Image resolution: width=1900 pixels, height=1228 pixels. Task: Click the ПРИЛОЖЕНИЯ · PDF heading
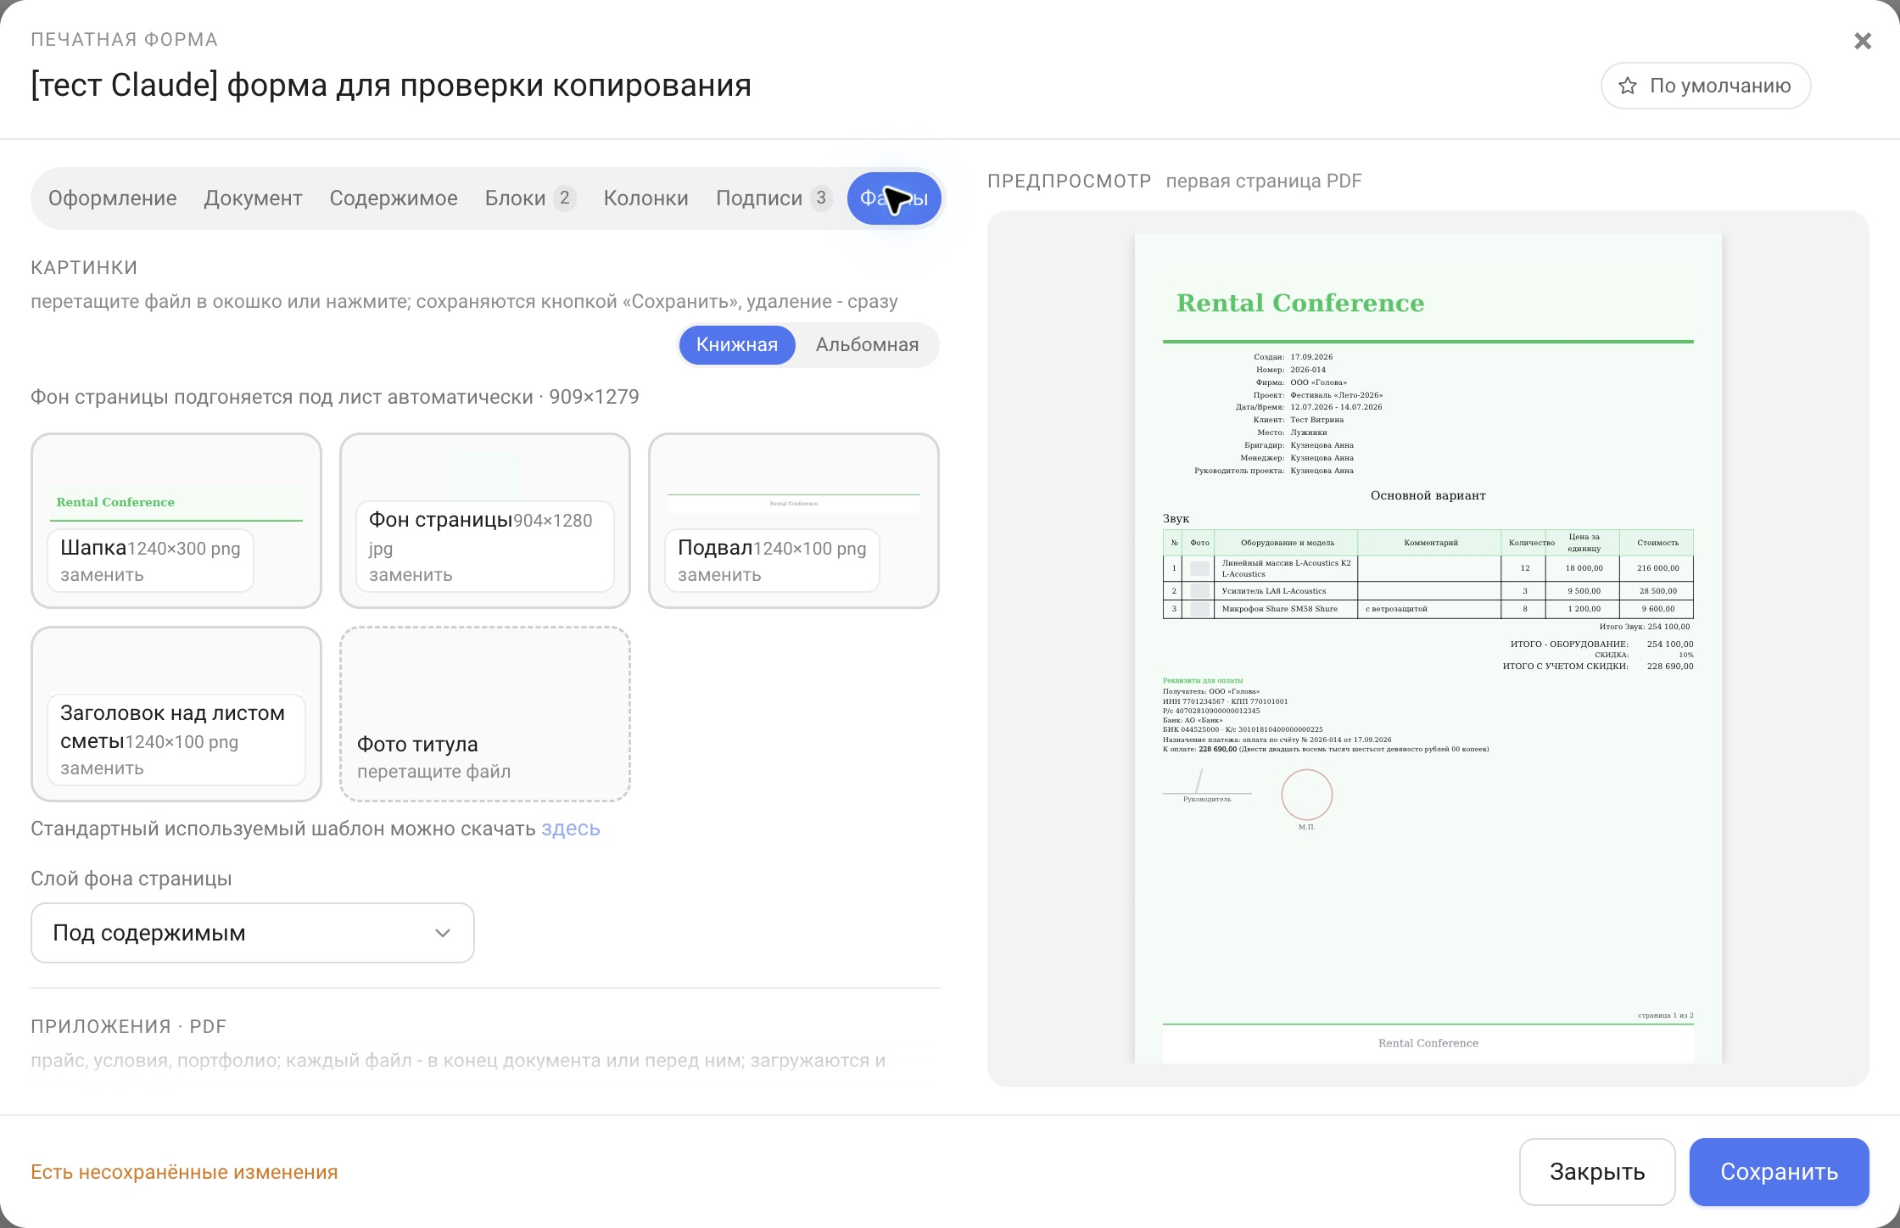129,1027
